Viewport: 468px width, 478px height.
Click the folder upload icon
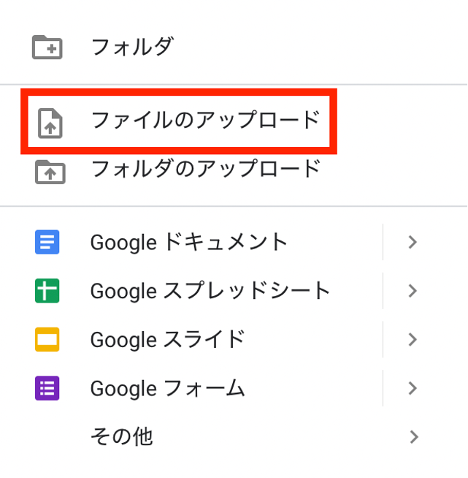50,171
